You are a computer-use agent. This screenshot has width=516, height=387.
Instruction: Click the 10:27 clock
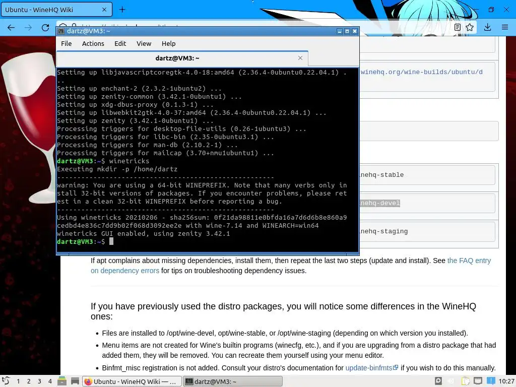point(506,381)
